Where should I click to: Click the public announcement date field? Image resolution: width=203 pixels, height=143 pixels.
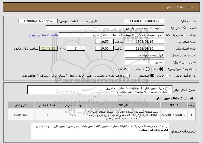tap(38, 21)
